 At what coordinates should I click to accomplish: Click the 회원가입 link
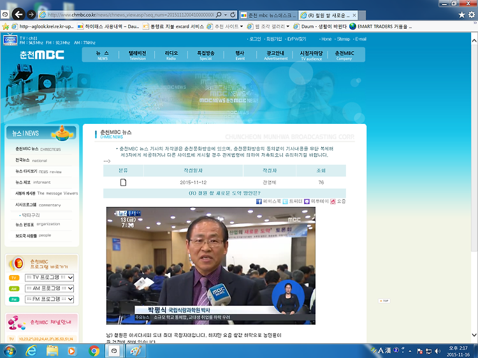tap(274, 39)
